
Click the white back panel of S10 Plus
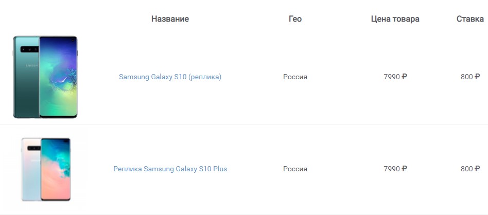click(x=31, y=174)
